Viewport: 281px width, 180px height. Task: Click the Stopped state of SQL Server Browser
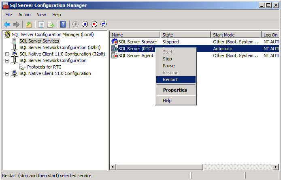coord(170,42)
